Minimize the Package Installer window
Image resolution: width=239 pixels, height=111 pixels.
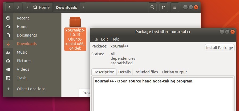pyautogui.click(x=222, y=32)
